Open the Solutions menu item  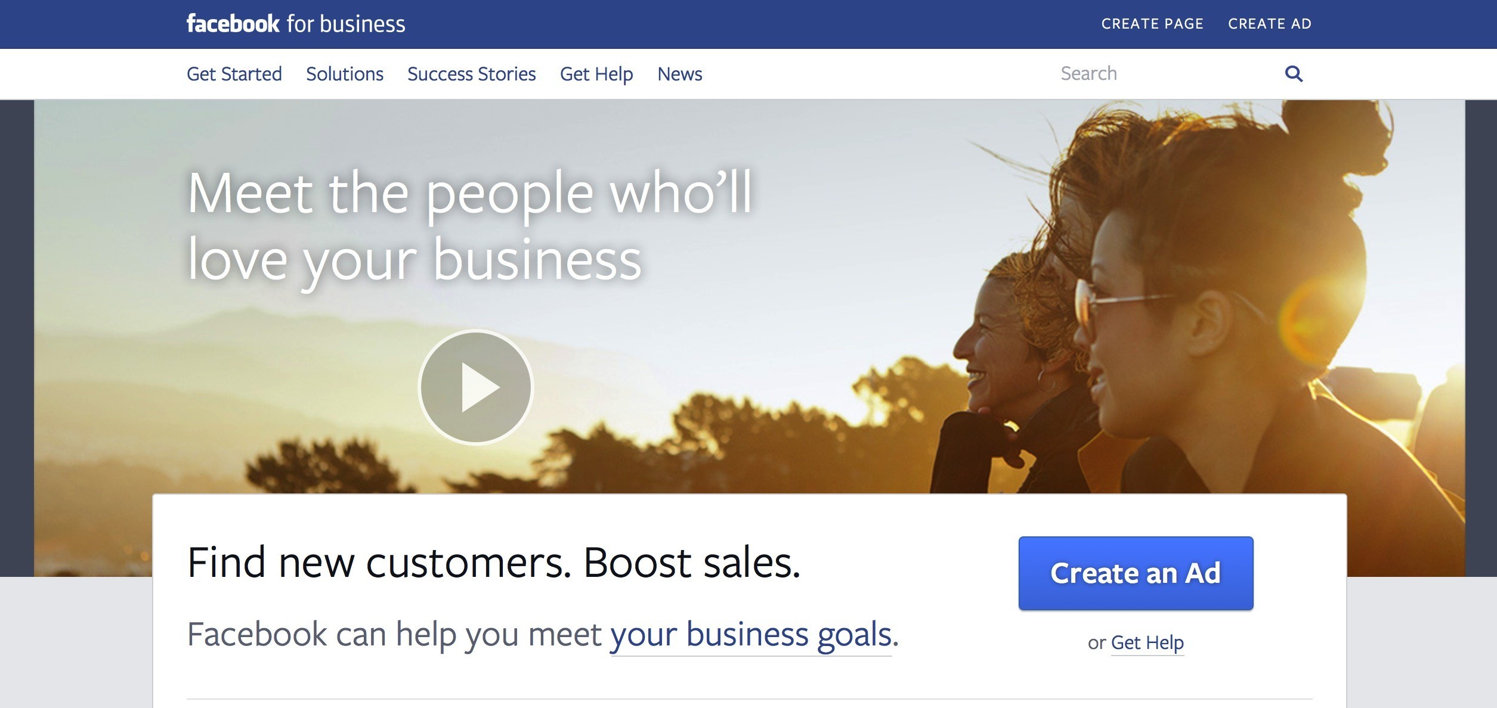[345, 74]
